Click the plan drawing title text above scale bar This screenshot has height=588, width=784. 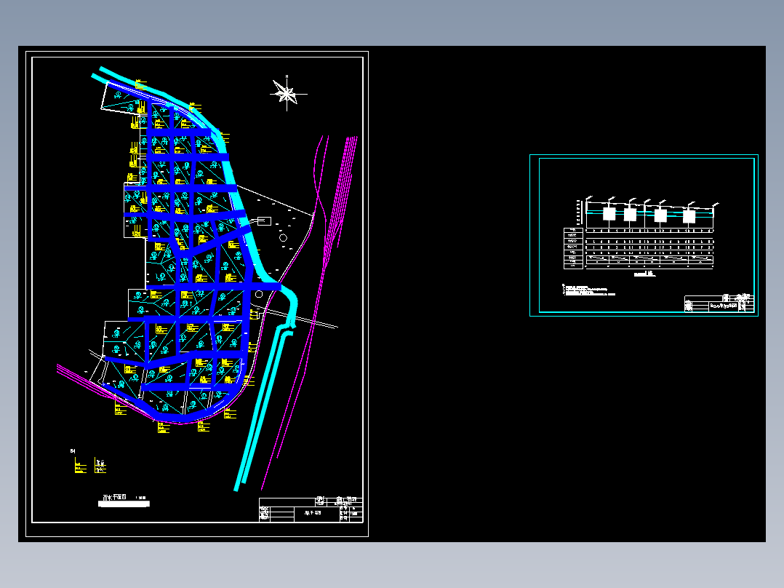114,498
